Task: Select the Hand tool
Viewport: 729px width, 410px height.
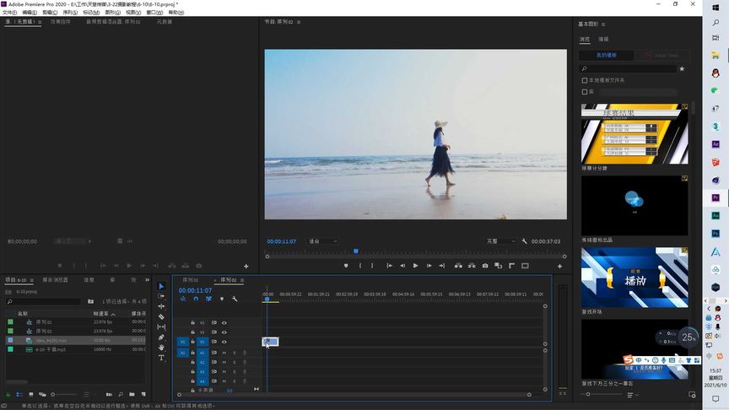Action: point(161,348)
